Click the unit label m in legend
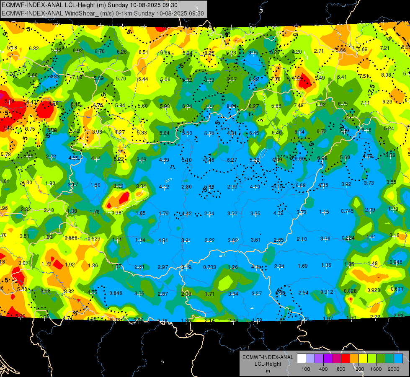Viewport: 410px width, 377px height. (268, 371)
